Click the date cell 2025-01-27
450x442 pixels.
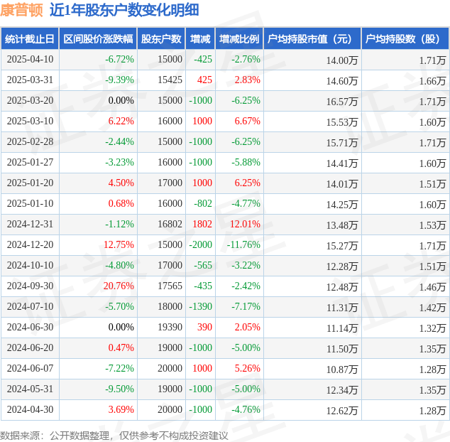pyautogui.click(x=30, y=162)
